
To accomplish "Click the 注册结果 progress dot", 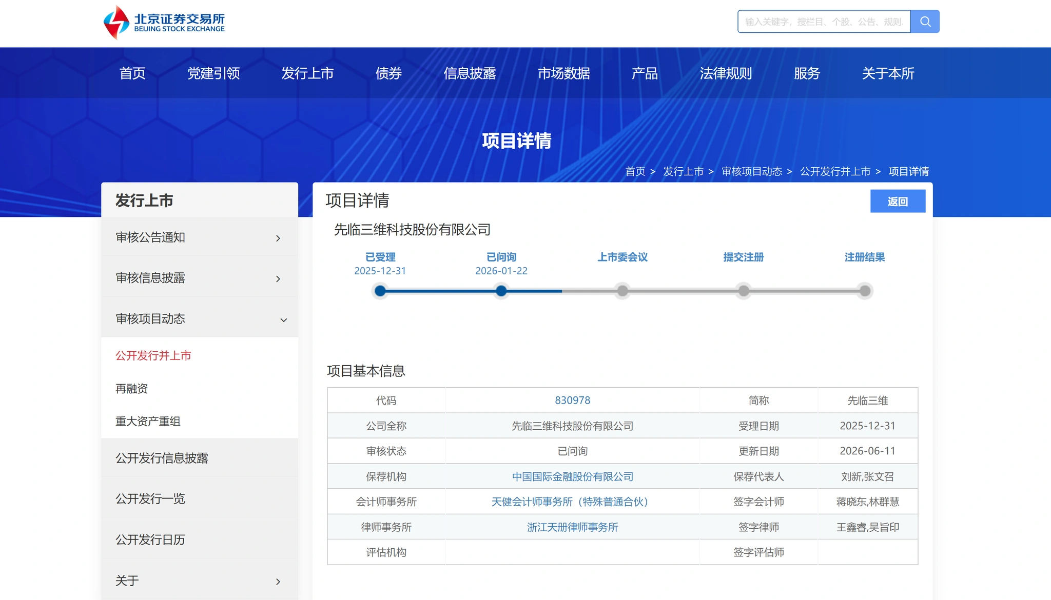I will [x=865, y=291].
